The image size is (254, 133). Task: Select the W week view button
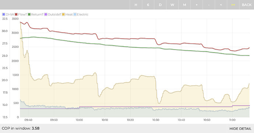pos(172,5)
